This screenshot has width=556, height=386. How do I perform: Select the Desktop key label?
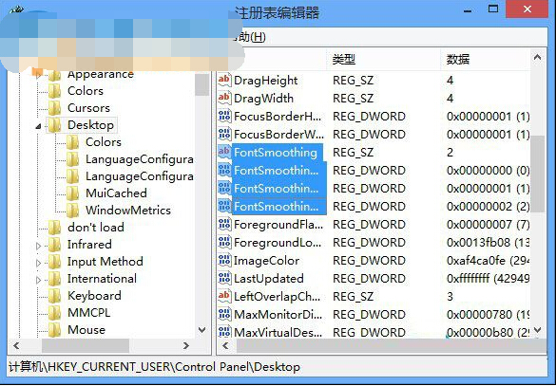point(91,125)
